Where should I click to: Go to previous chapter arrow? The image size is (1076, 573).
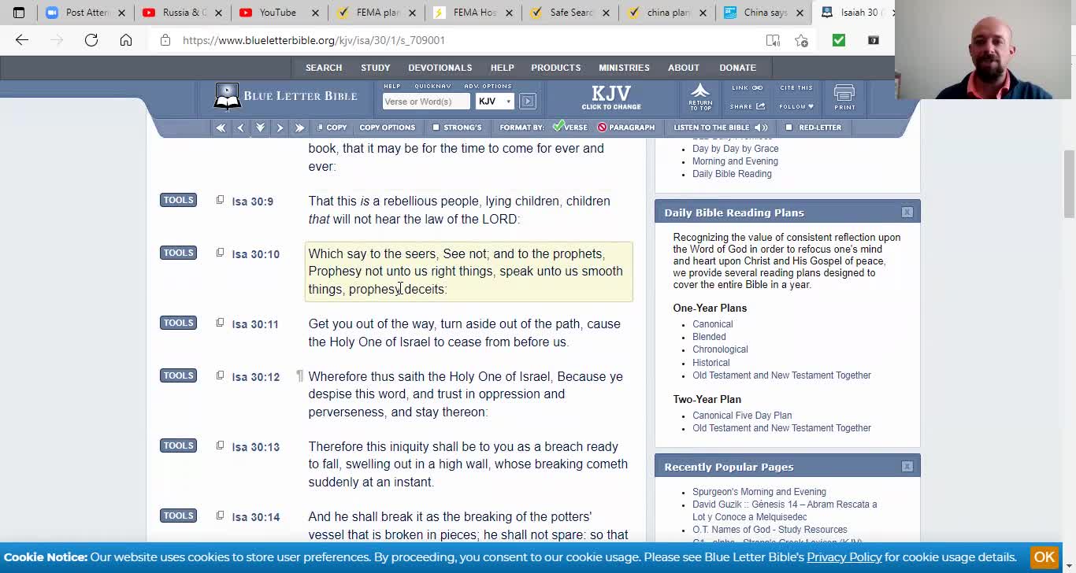click(240, 128)
